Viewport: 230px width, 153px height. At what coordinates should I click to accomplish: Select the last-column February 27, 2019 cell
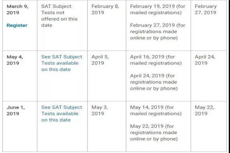(x=205, y=10)
